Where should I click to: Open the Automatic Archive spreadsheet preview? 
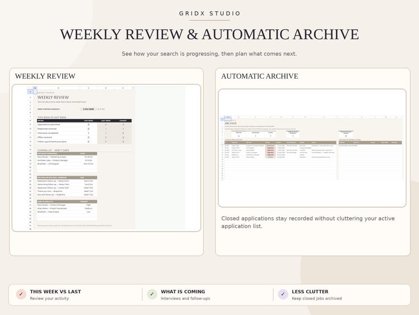(312, 148)
